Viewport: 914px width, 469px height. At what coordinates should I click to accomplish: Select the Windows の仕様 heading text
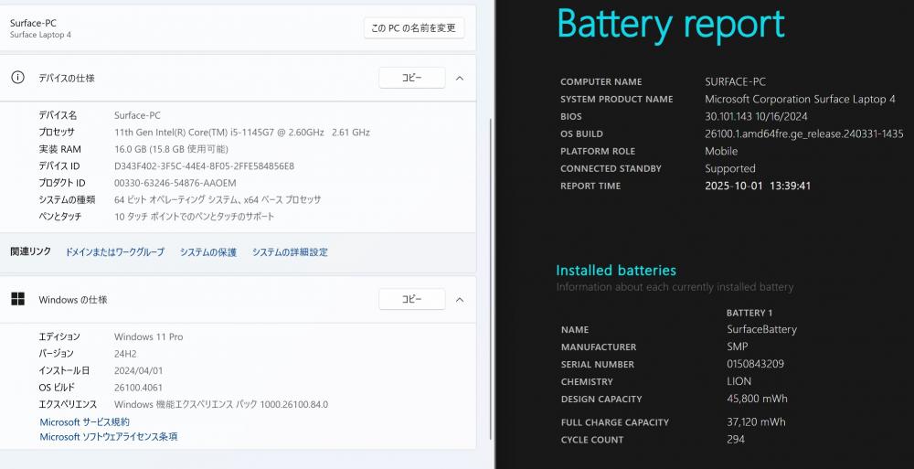(73, 300)
